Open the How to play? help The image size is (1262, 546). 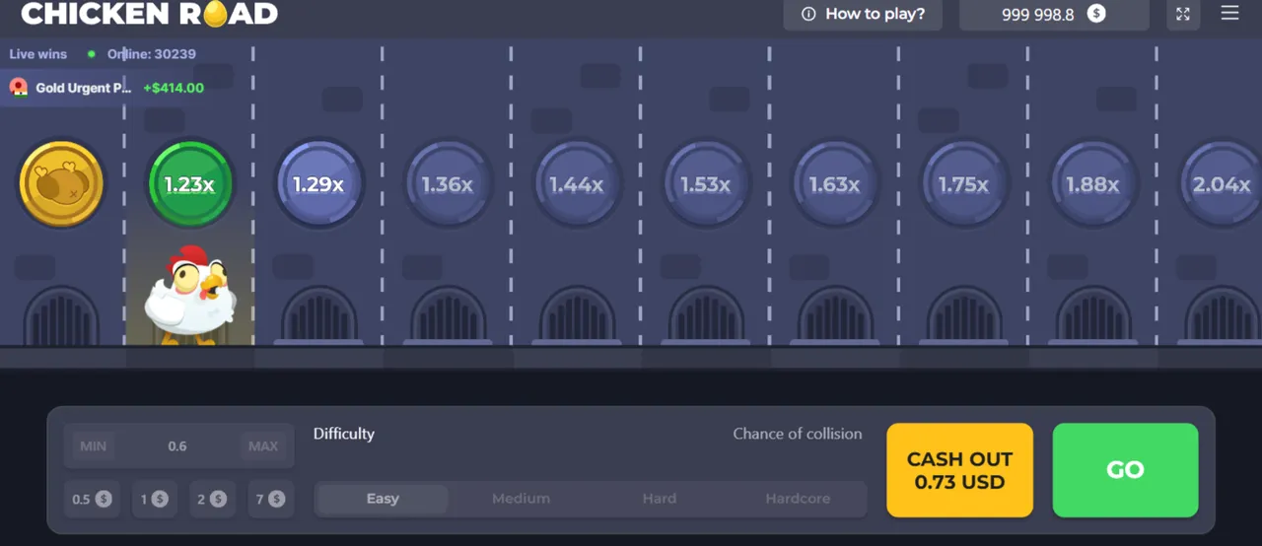pos(863,14)
